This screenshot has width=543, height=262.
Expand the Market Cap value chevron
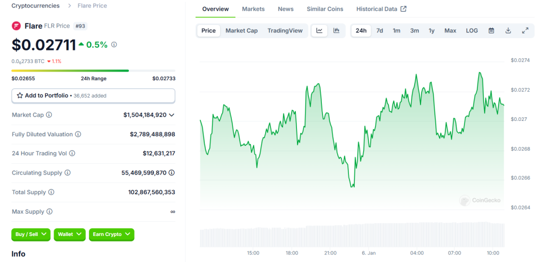[172, 115]
